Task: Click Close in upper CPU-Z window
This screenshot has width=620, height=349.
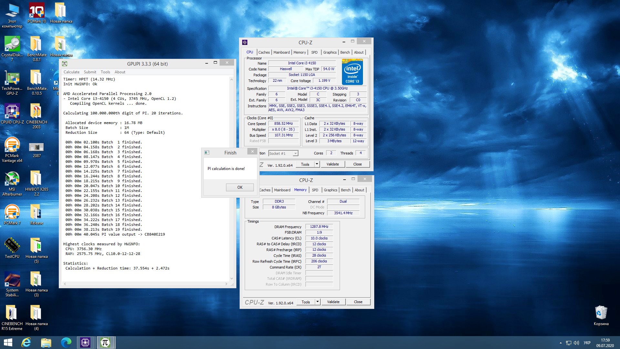Action: click(x=357, y=164)
